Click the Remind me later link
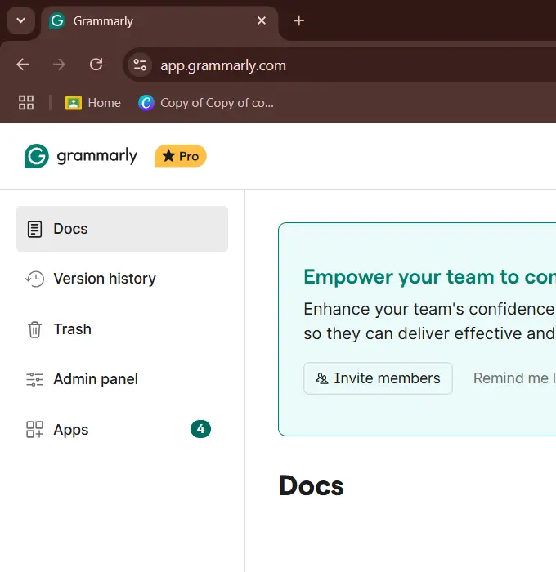The width and height of the screenshot is (556, 572). click(515, 378)
